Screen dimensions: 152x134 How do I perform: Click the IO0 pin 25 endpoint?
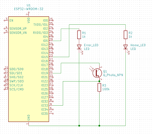coord(53,20)
